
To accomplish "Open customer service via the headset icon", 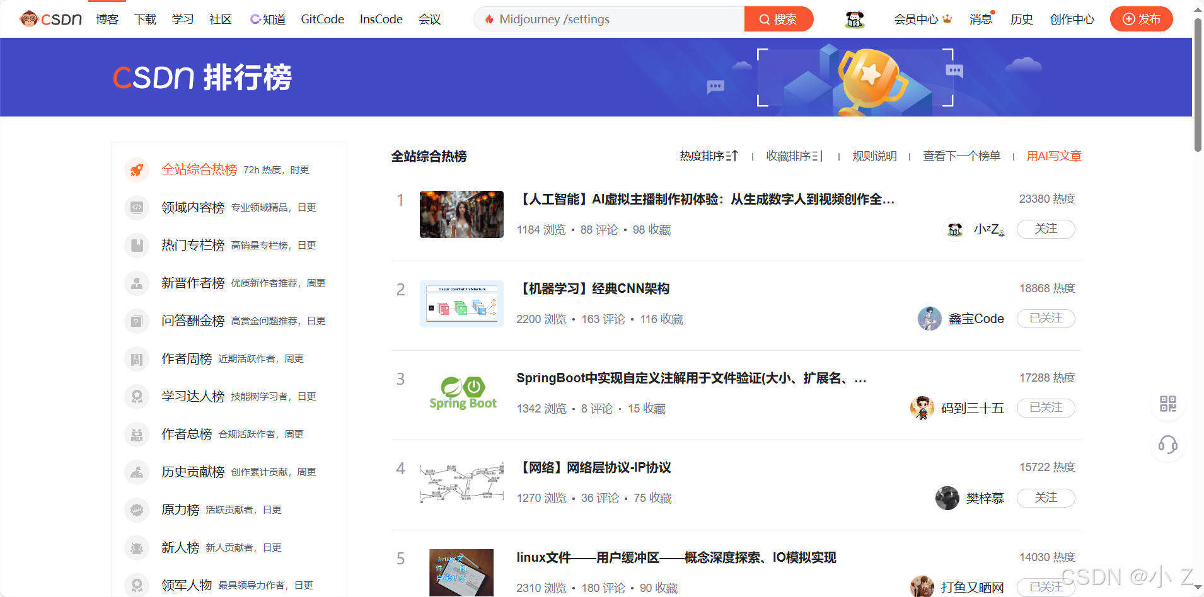I will pos(1167,446).
